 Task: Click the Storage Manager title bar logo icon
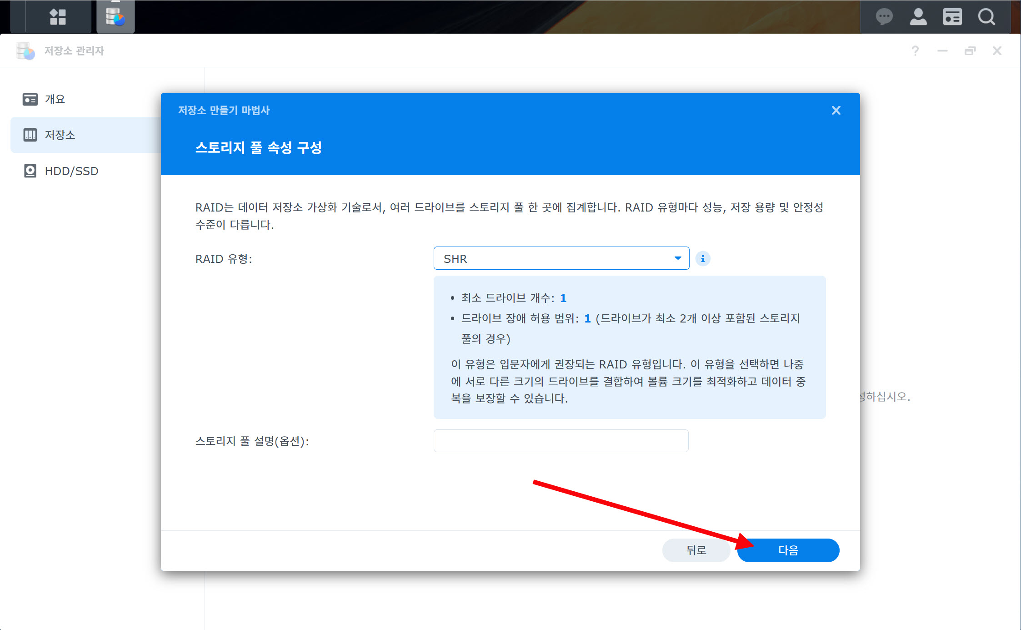(x=25, y=50)
